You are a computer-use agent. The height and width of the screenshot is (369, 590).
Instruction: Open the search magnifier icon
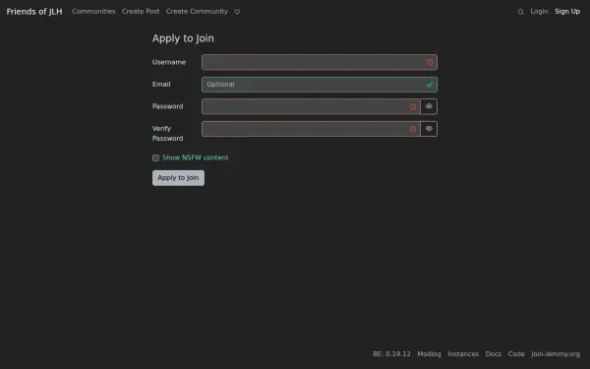[520, 12]
